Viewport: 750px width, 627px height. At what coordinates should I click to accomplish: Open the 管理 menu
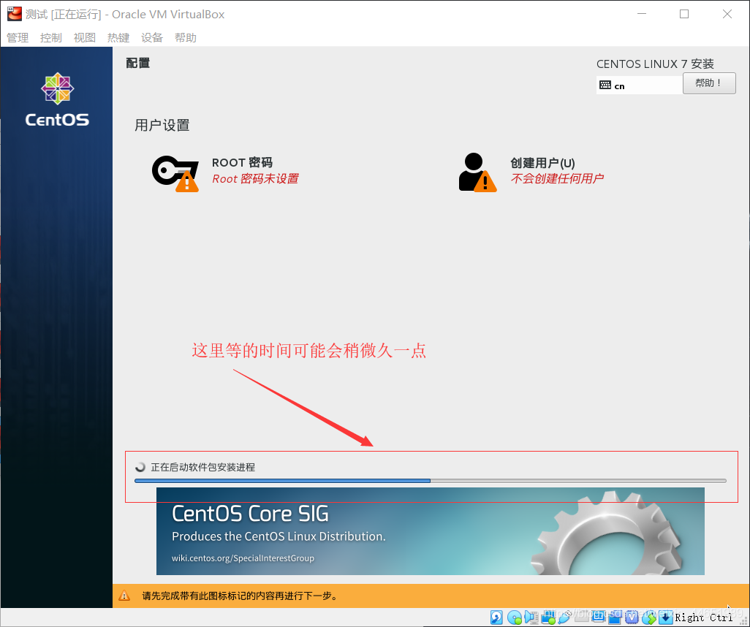tap(18, 37)
